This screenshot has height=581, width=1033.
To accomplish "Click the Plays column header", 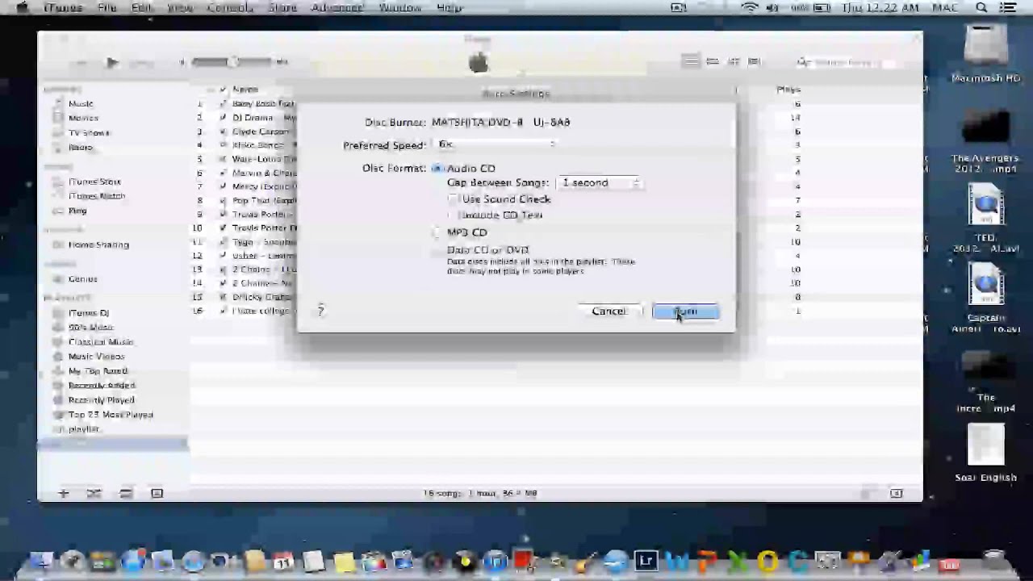I will 788,90.
